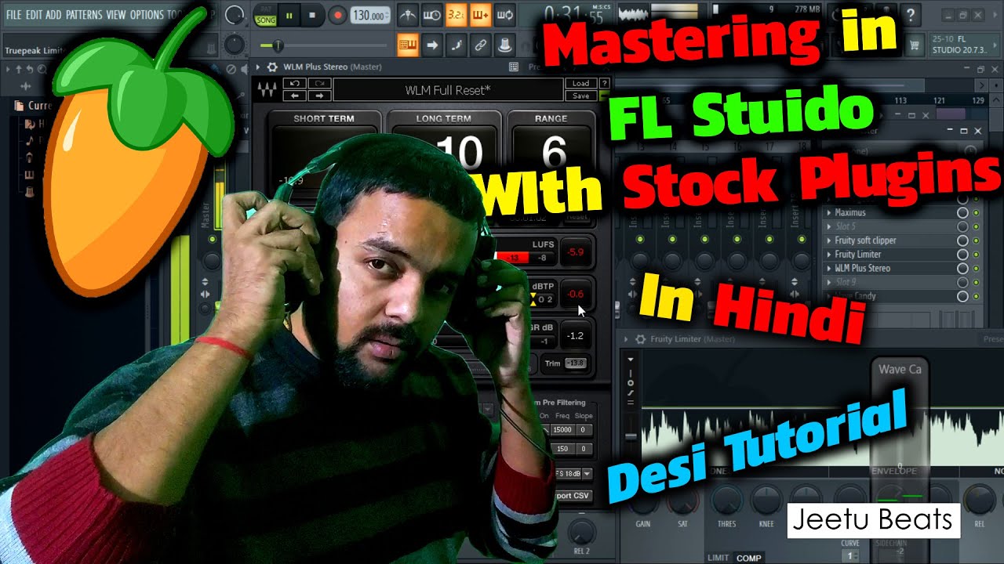Click the FL Studio help question mark icon
1004x564 pixels.
pos(909,15)
